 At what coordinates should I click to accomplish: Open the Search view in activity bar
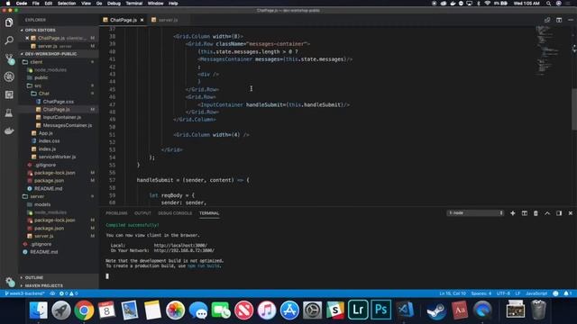[9, 40]
